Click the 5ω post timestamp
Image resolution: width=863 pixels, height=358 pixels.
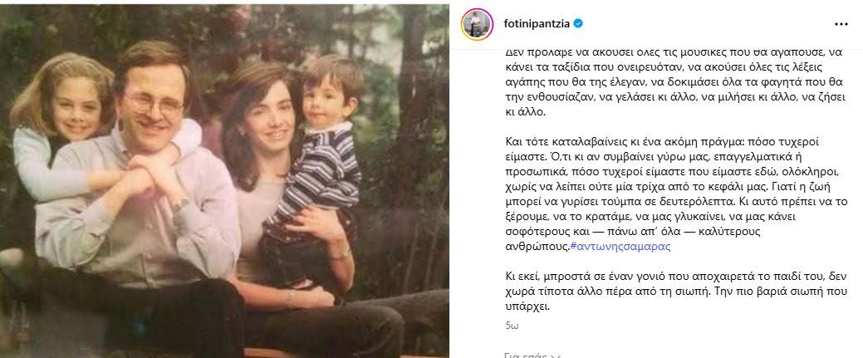click(512, 326)
